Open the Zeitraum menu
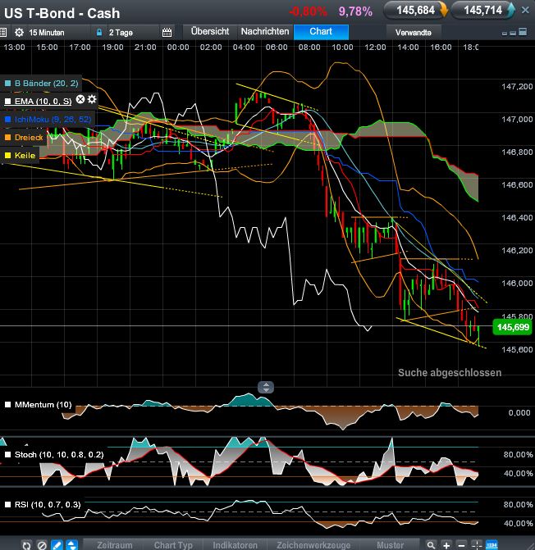This screenshot has height=550, width=535. (115, 545)
